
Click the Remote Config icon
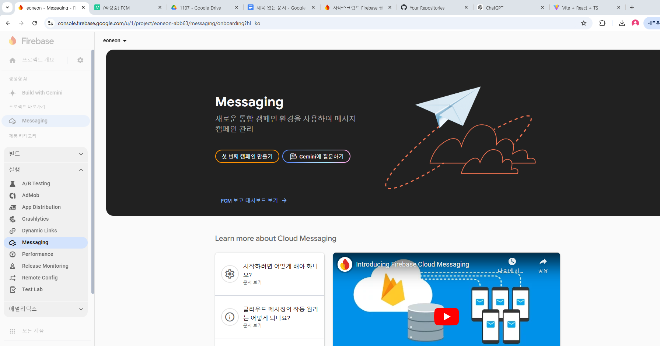[x=13, y=278]
